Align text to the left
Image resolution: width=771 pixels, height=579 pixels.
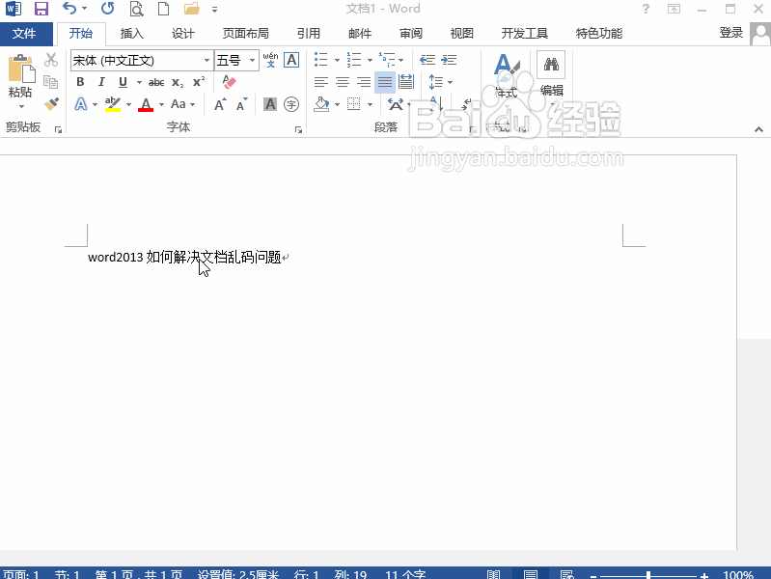pyautogui.click(x=321, y=82)
